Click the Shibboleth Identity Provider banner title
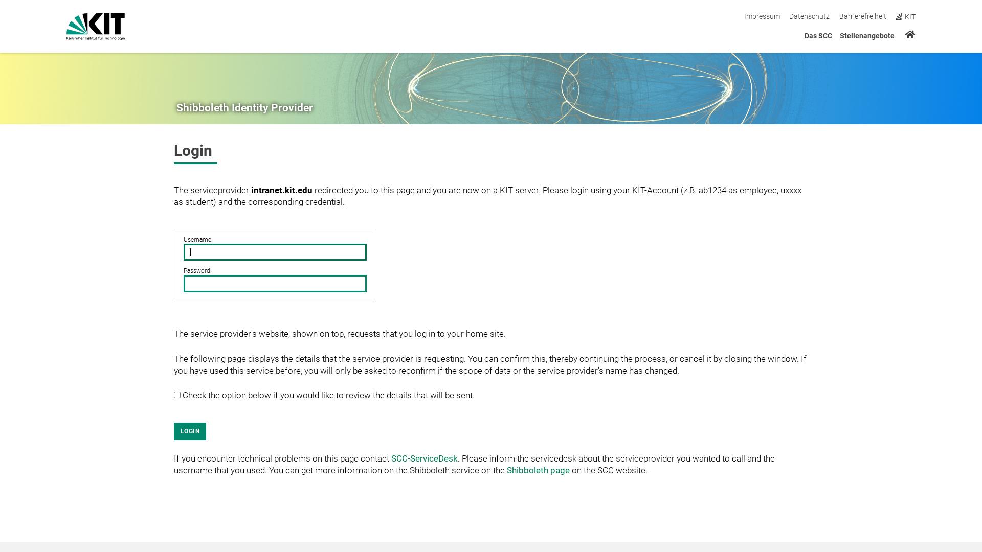982x552 pixels. (244, 108)
